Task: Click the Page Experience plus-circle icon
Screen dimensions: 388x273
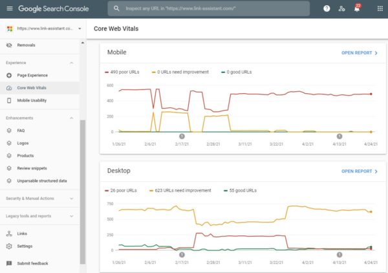Action: click(x=9, y=75)
